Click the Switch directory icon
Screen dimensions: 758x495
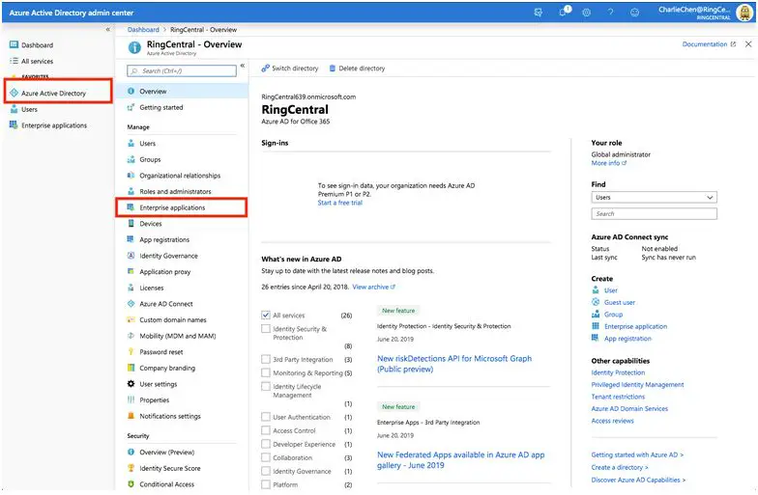pos(265,69)
